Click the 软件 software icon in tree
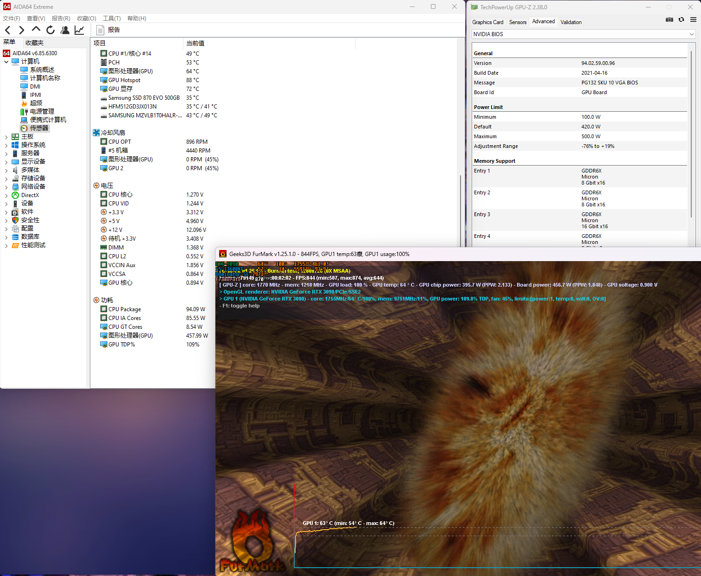 coord(15,212)
